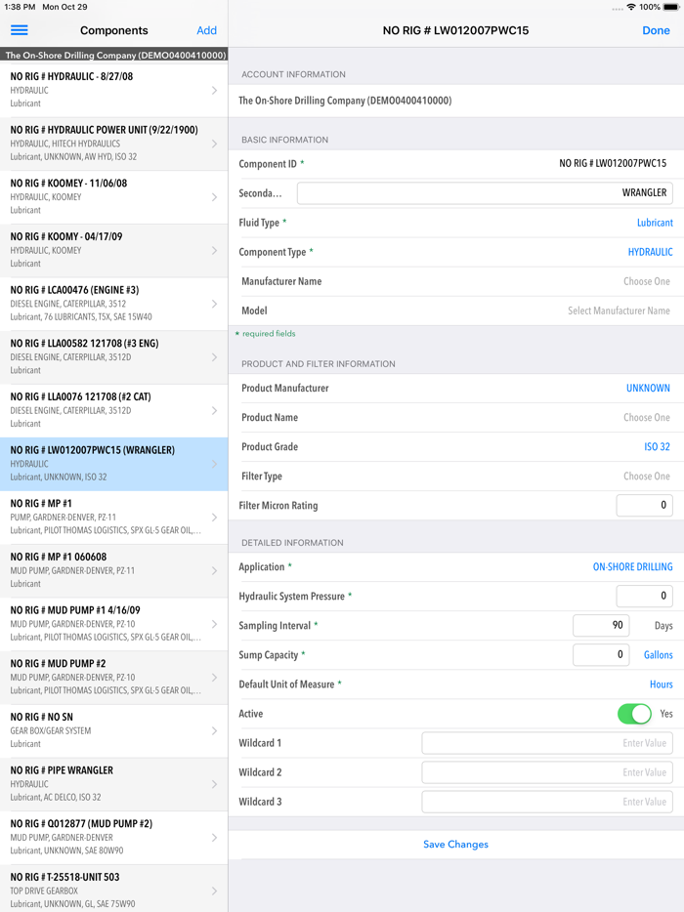The width and height of the screenshot is (684, 912).
Task: Tap chevron on NO RIG # KOOMEY - 11/06/08
Action: coord(214,197)
